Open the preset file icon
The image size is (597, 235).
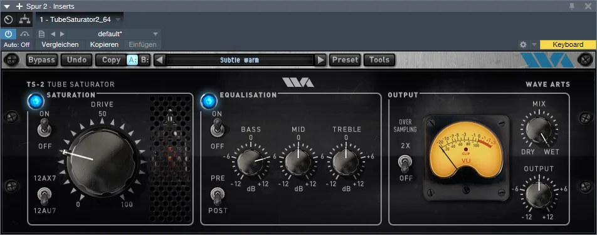click(x=42, y=34)
